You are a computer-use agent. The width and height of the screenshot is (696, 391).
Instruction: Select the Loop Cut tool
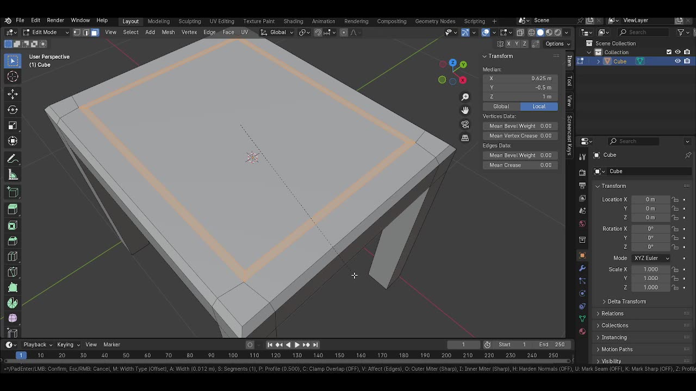tap(13, 256)
